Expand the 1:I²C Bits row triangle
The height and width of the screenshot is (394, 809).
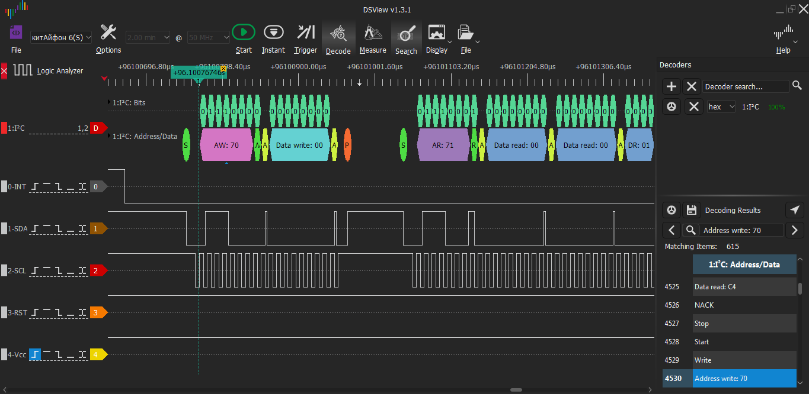click(x=110, y=102)
